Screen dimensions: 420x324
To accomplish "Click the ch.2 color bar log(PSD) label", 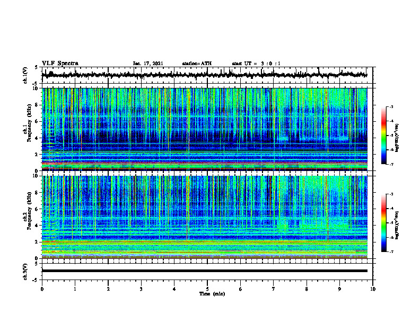I will [397, 226].
